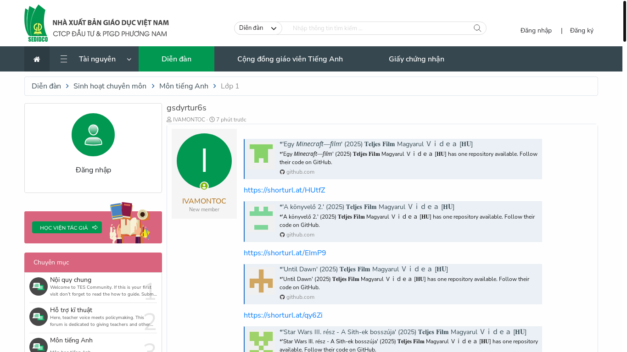Click the Nội quy chung category icon
Image resolution: width=627 pixels, height=352 pixels.
tap(39, 286)
